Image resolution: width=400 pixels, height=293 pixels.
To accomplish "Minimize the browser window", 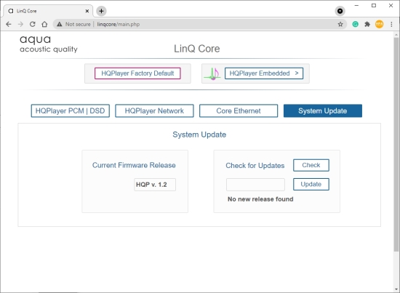I will pos(356,5).
